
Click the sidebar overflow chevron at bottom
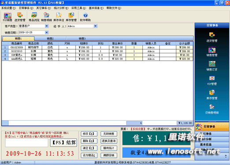226,156
